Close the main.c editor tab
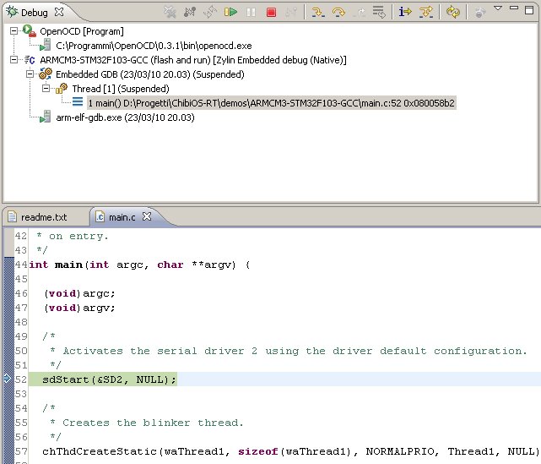This screenshot has width=541, height=464. coord(146,217)
